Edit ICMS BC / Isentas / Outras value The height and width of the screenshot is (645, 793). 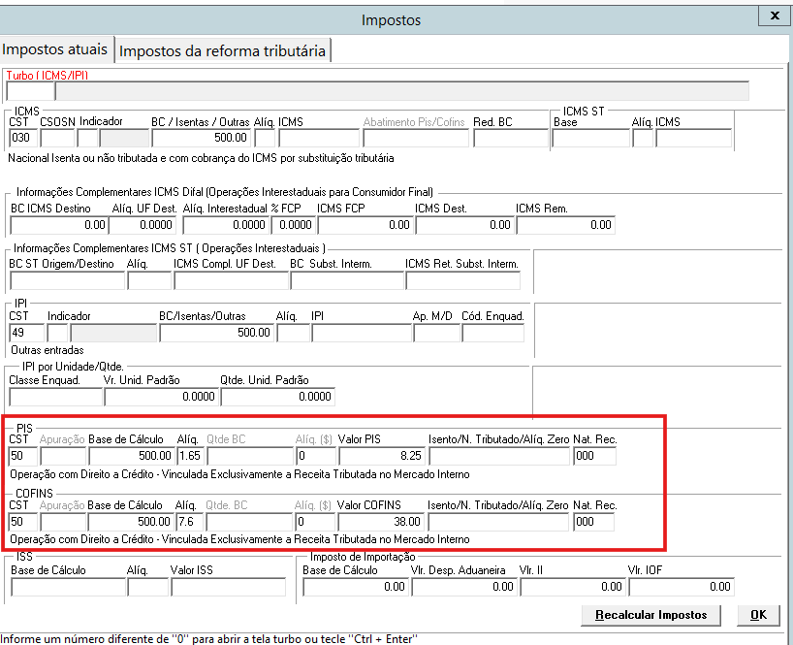coord(201,138)
